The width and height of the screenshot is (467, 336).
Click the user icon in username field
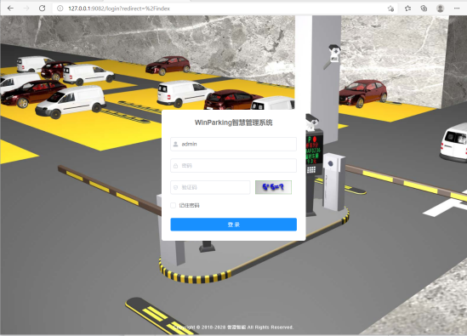click(175, 144)
